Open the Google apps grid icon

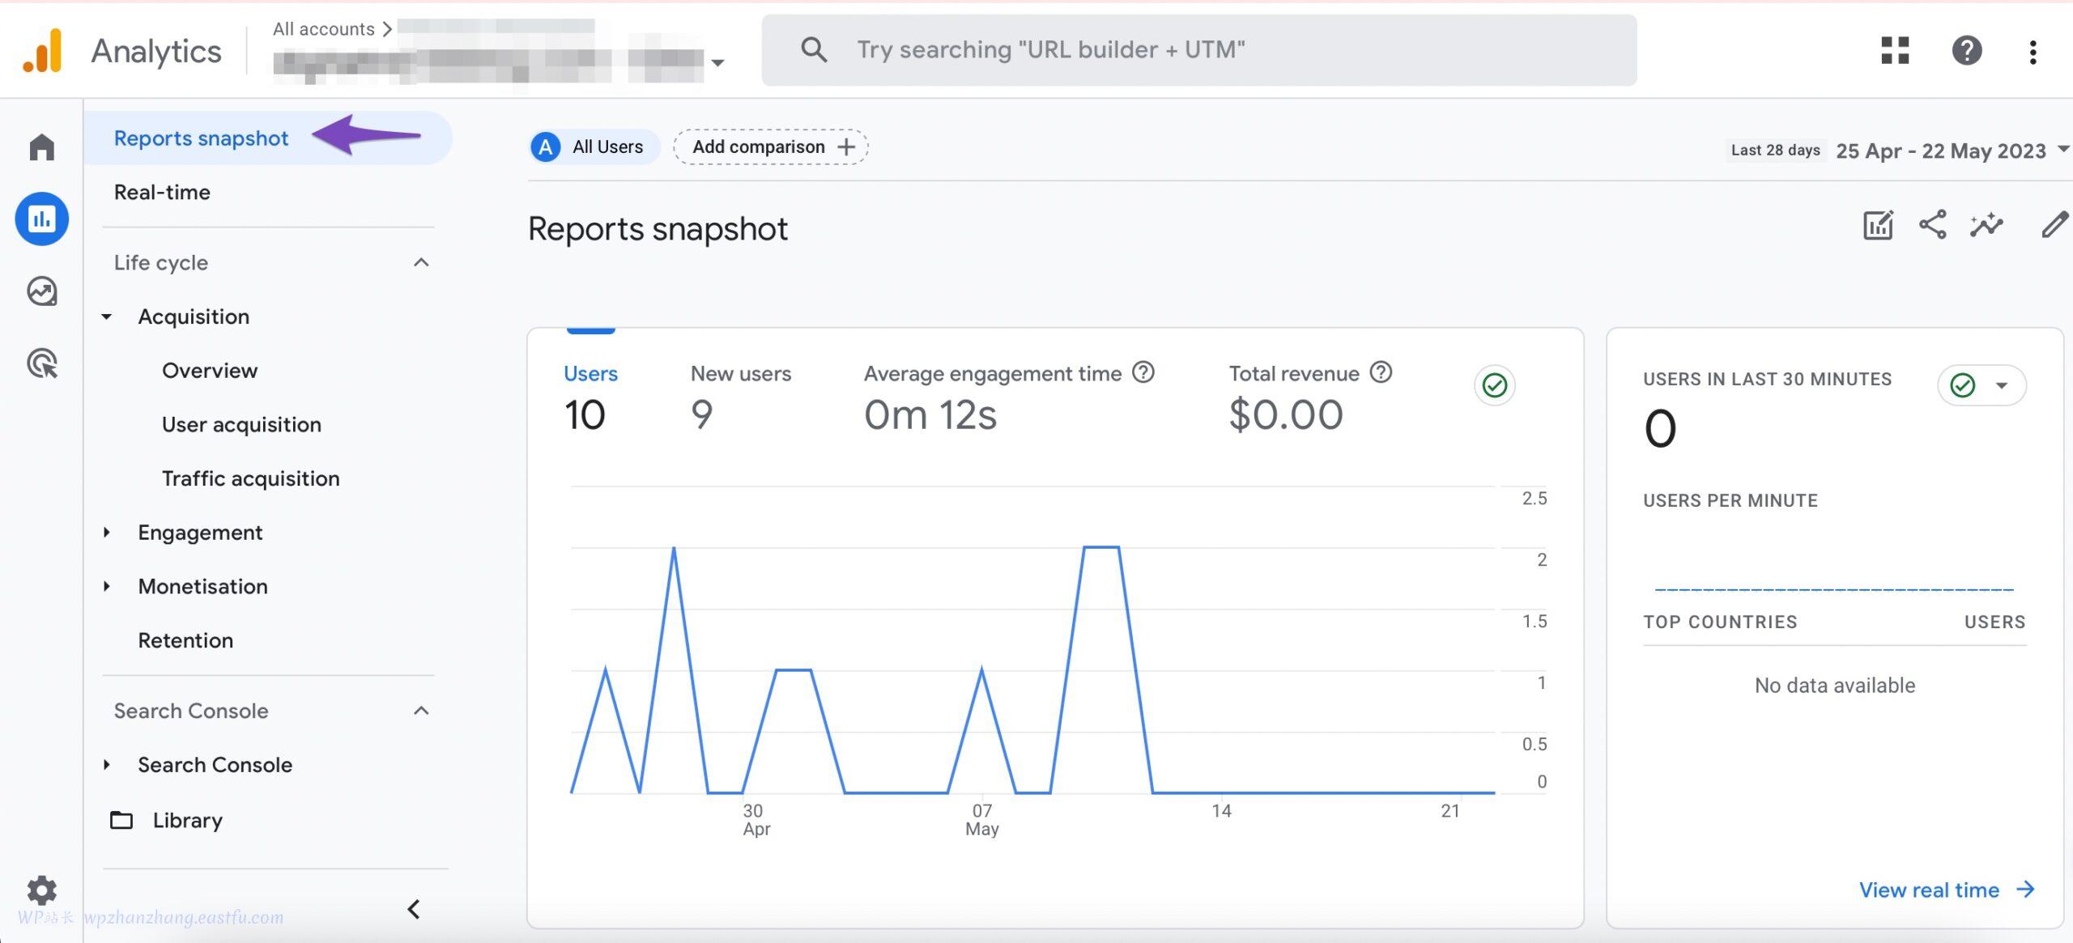[x=1895, y=51]
